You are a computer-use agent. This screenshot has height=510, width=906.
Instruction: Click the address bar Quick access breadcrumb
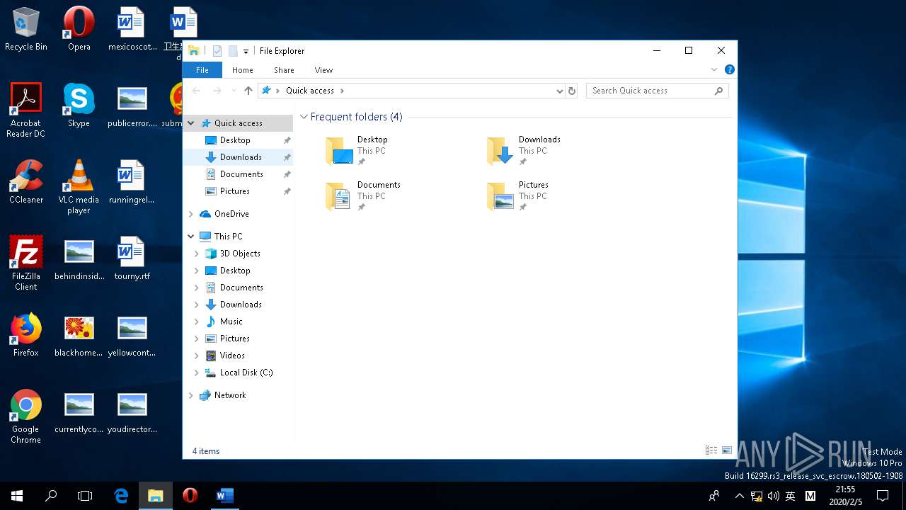[310, 91]
